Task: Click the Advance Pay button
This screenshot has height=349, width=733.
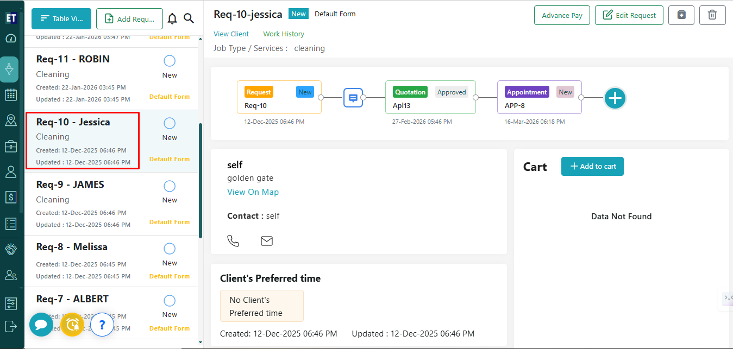Action: pos(562,15)
